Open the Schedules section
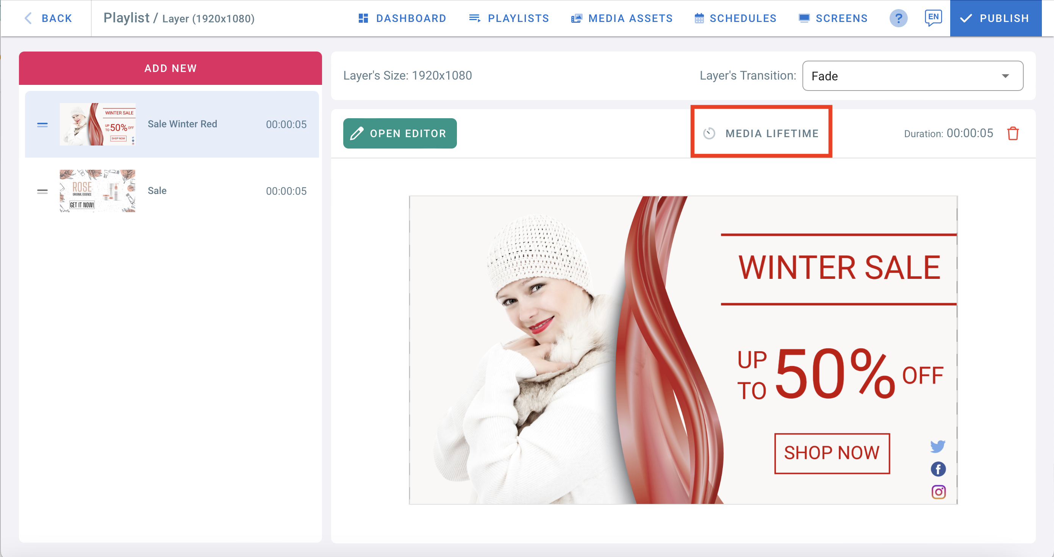This screenshot has width=1054, height=557. pos(735,19)
